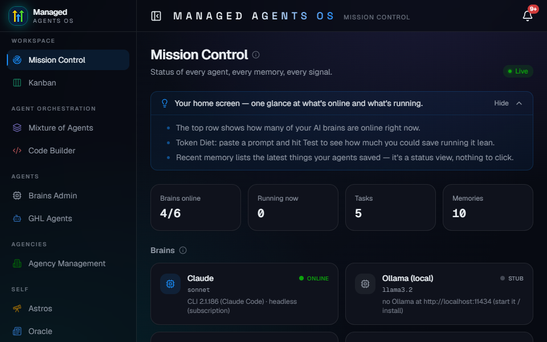
Task: Click the Mixture of Agents layers icon
Action: 17,128
